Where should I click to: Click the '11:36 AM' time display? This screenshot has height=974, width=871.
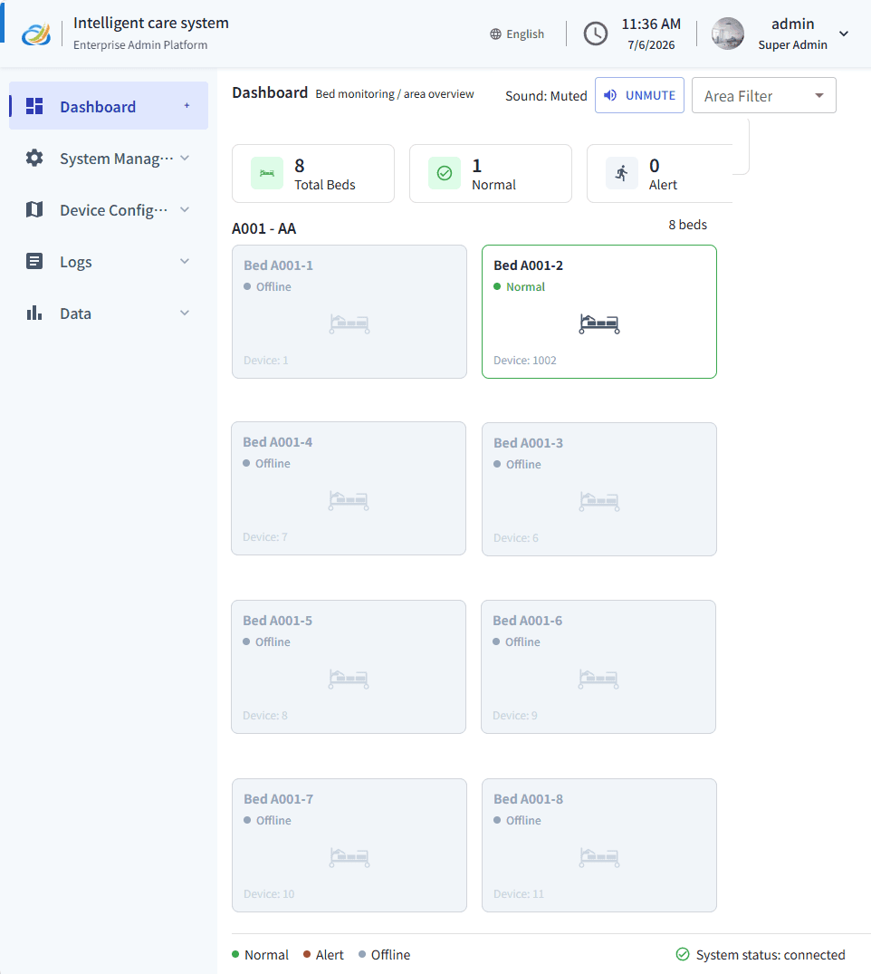point(651,24)
